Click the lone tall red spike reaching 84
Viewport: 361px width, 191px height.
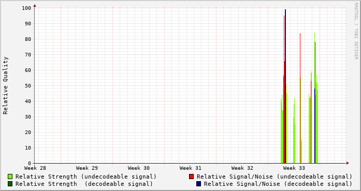300,98
